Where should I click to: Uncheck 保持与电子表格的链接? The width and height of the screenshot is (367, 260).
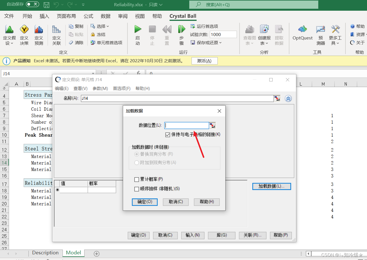click(168, 135)
